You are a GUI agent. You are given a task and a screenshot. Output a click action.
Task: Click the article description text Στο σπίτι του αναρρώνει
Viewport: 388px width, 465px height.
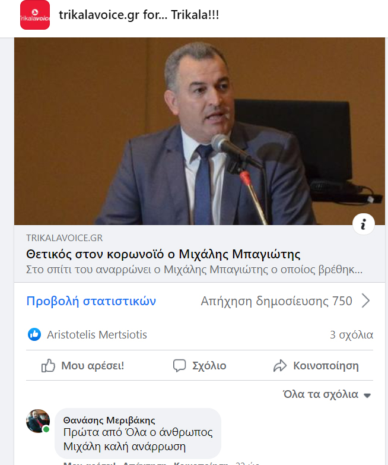(x=194, y=269)
